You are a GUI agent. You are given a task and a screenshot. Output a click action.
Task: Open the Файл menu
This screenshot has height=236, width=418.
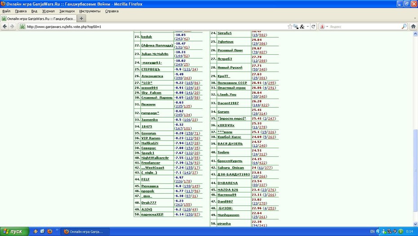point(6,11)
